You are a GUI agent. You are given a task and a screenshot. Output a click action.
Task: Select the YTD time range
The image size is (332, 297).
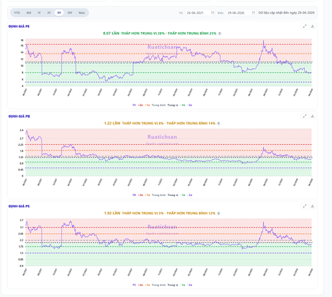(x=17, y=12)
